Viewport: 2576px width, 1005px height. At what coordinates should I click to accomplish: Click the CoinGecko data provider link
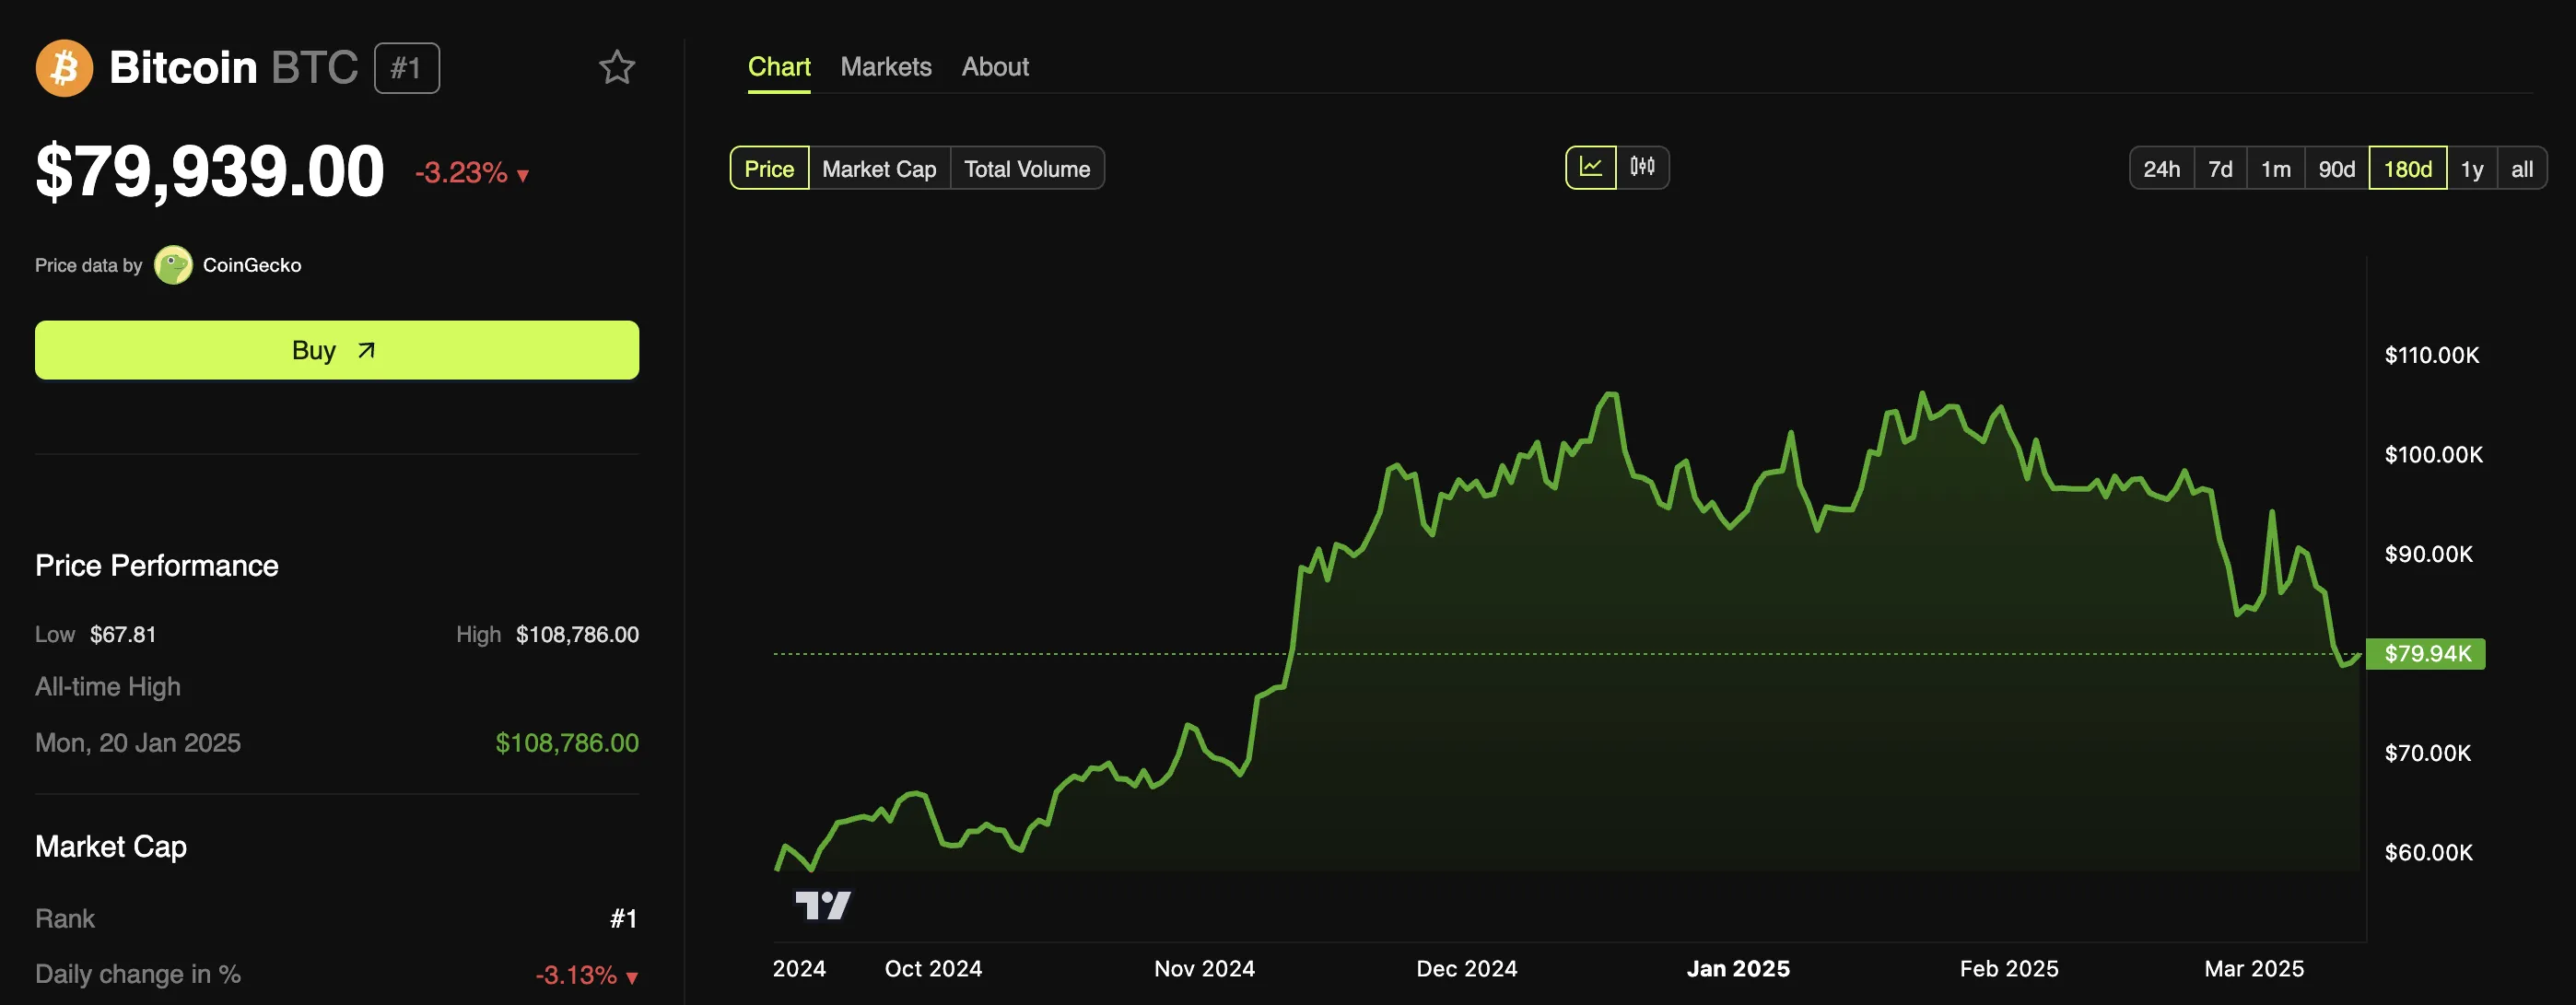[251, 265]
